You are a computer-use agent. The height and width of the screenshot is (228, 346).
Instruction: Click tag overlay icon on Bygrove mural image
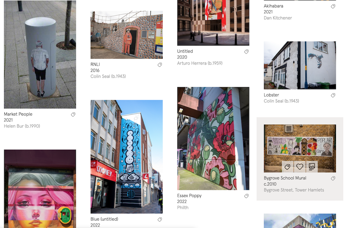tap(288, 167)
